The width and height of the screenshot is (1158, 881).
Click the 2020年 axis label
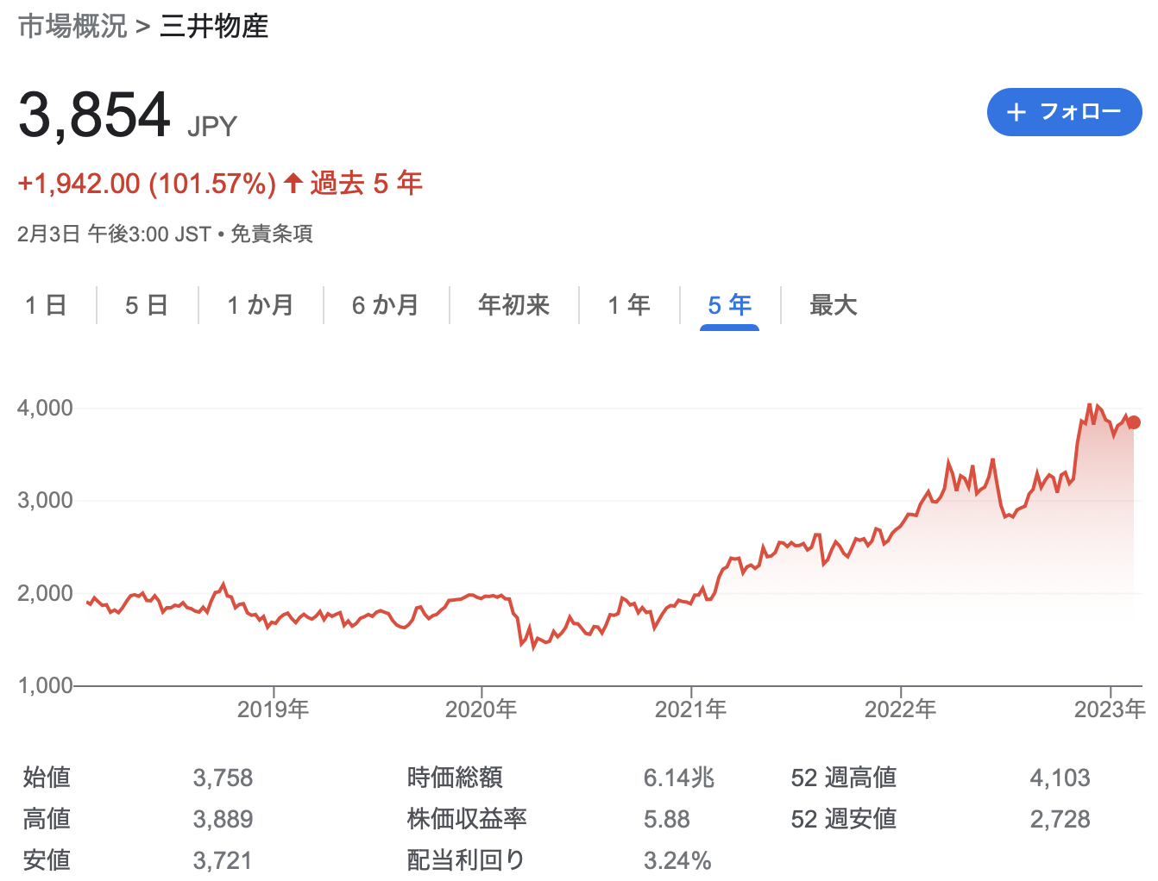tap(481, 709)
